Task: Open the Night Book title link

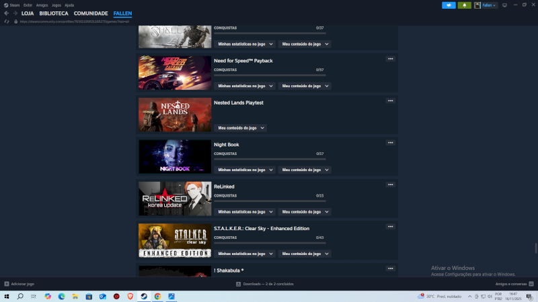Action: coord(227,144)
